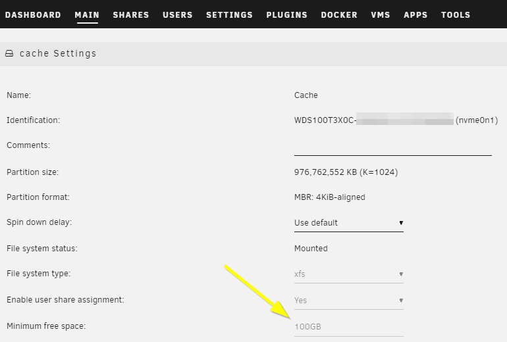Click the WDS100T3X0C identification text

(x=325, y=120)
